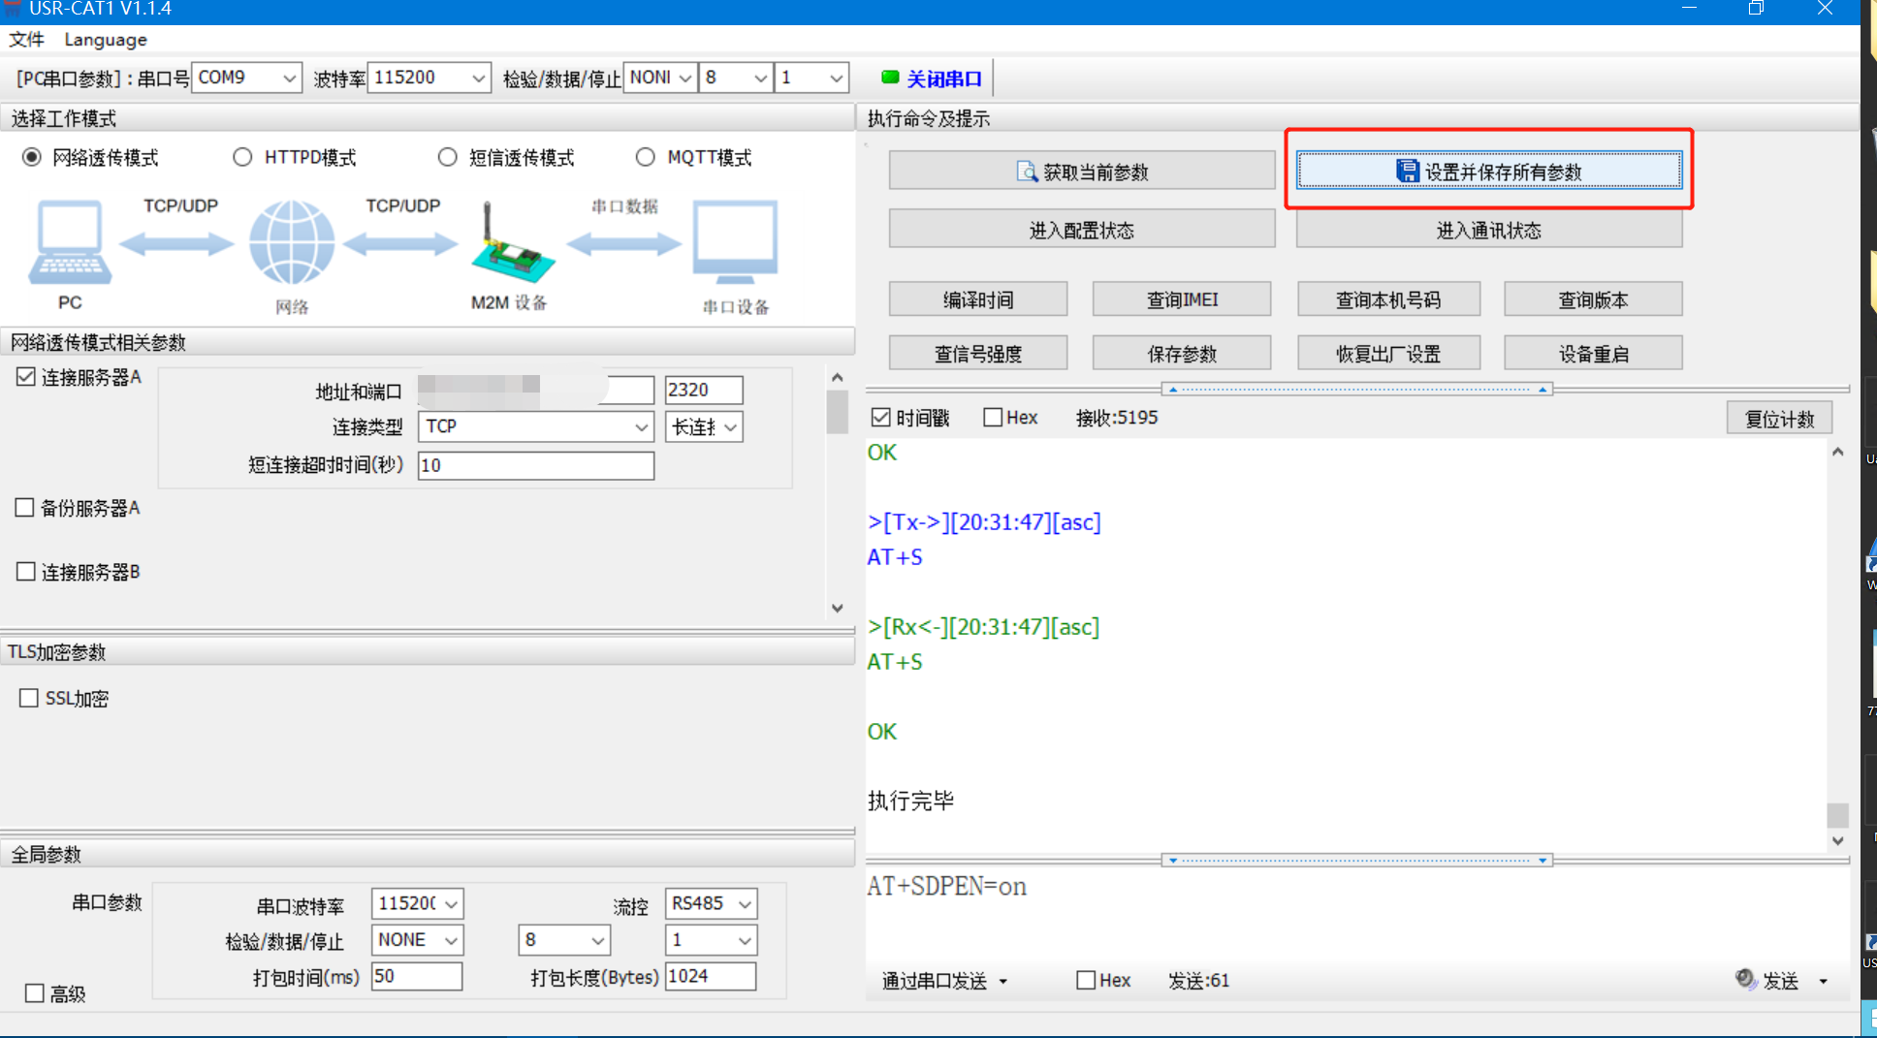Click 获取当前参数 to read current parameters
Image resolution: width=1877 pixels, height=1038 pixels.
(x=1081, y=172)
